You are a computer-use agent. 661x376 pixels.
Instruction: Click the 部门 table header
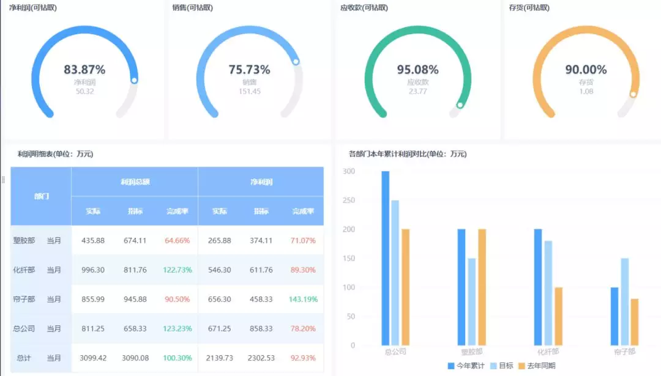coord(42,196)
